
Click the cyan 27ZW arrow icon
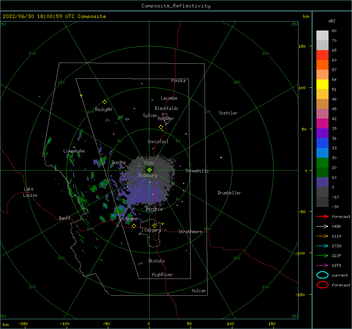tap(322, 246)
